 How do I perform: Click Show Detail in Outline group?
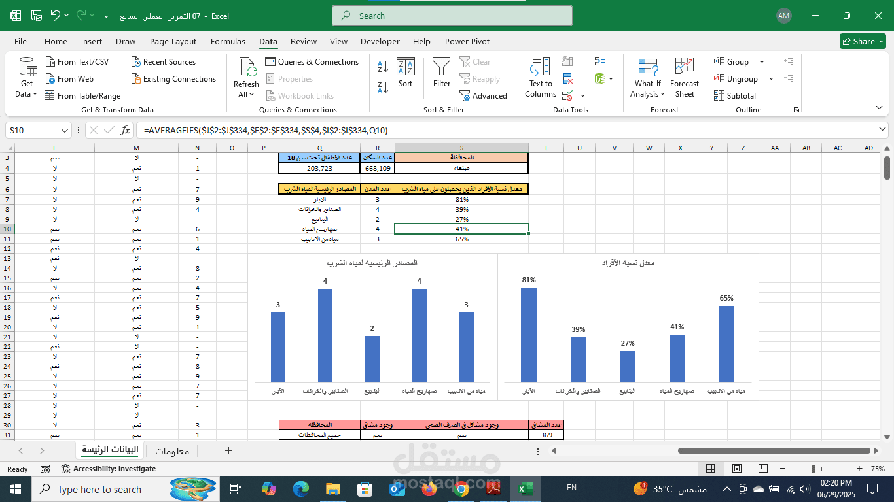(789, 61)
